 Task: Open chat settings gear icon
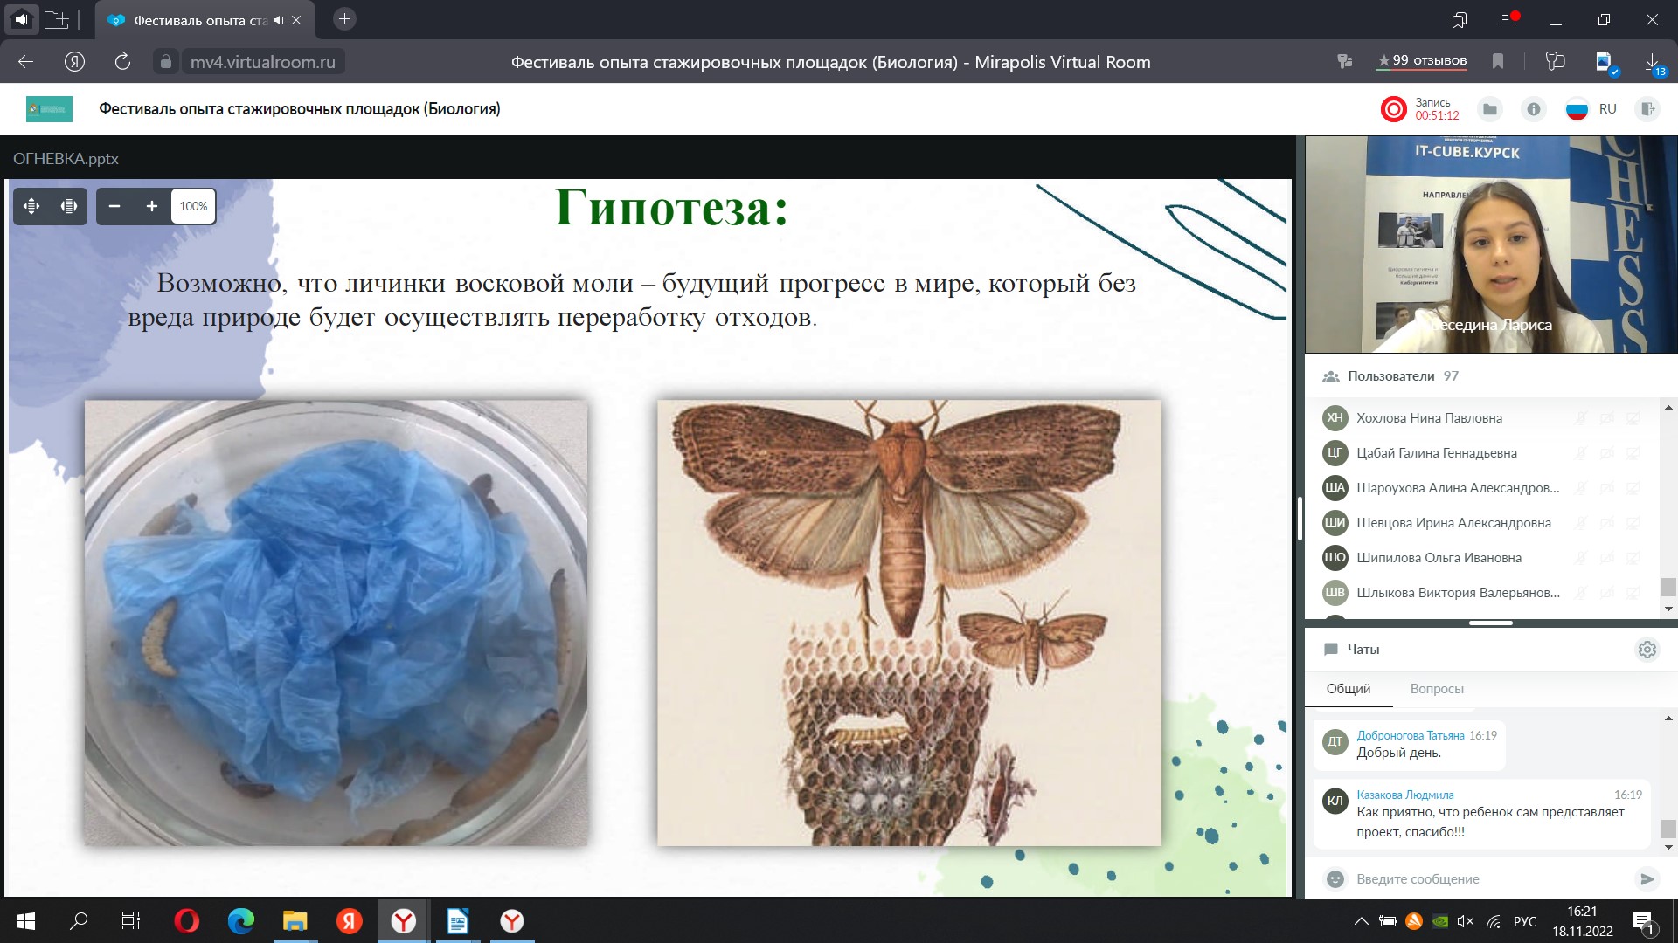(x=1647, y=650)
